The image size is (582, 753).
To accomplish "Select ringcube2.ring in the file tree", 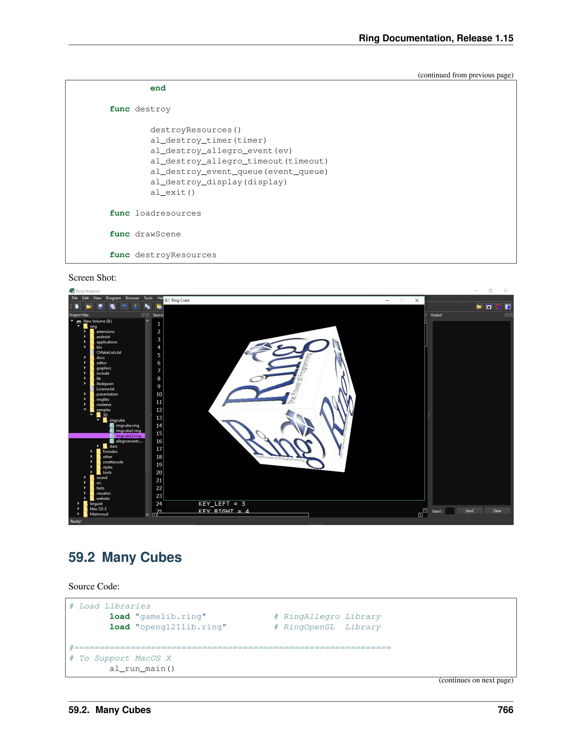I will pos(128,430).
